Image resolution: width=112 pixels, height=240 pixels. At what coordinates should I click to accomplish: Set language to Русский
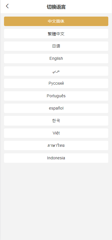(56, 84)
